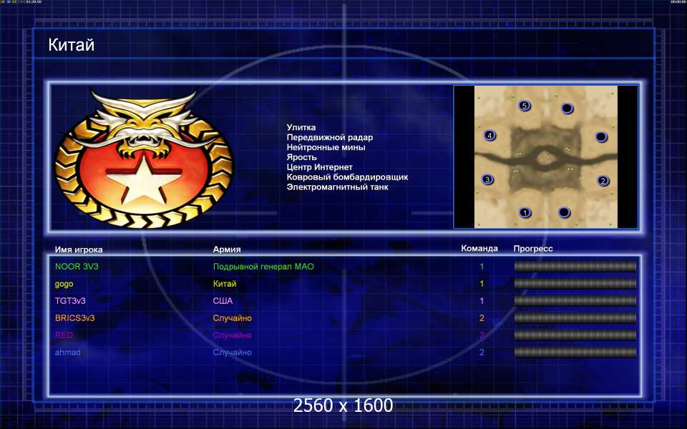This screenshot has height=429, width=687.
Task: Click TGT3v3's army "США"
Action: tap(223, 301)
